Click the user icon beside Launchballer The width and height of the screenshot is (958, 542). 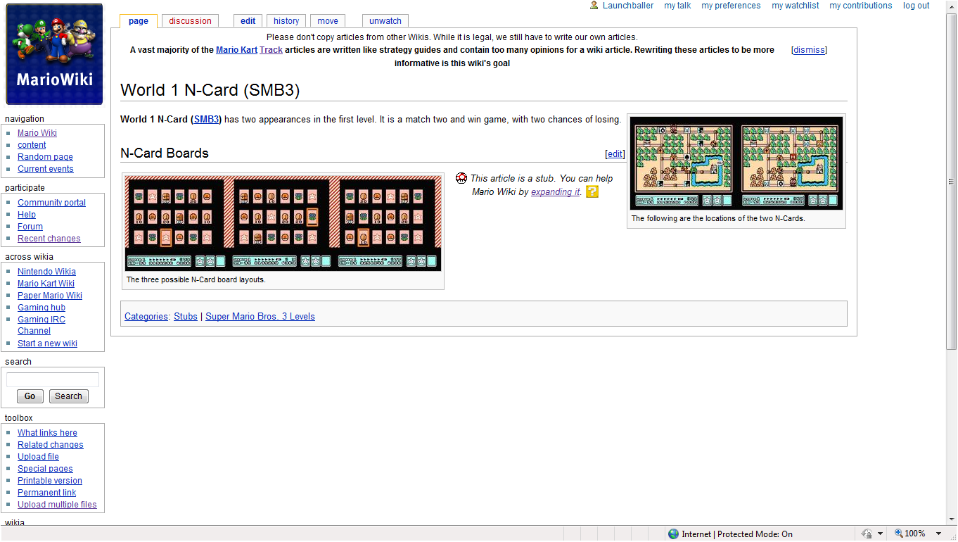[594, 5]
